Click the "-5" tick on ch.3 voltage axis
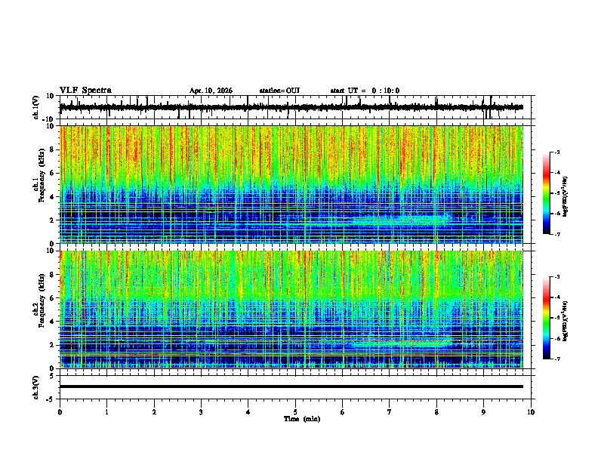Screen dimensions: 598x462 (x=51, y=399)
